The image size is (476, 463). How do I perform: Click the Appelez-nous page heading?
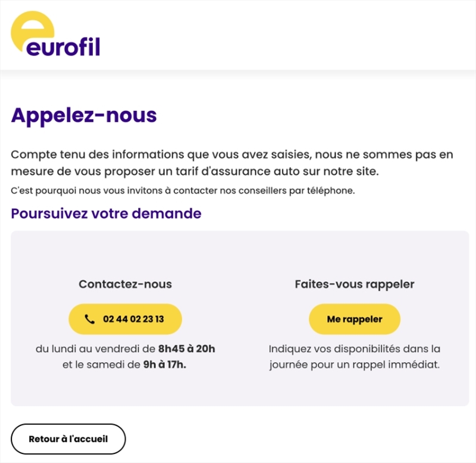pyautogui.click(x=84, y=115)
